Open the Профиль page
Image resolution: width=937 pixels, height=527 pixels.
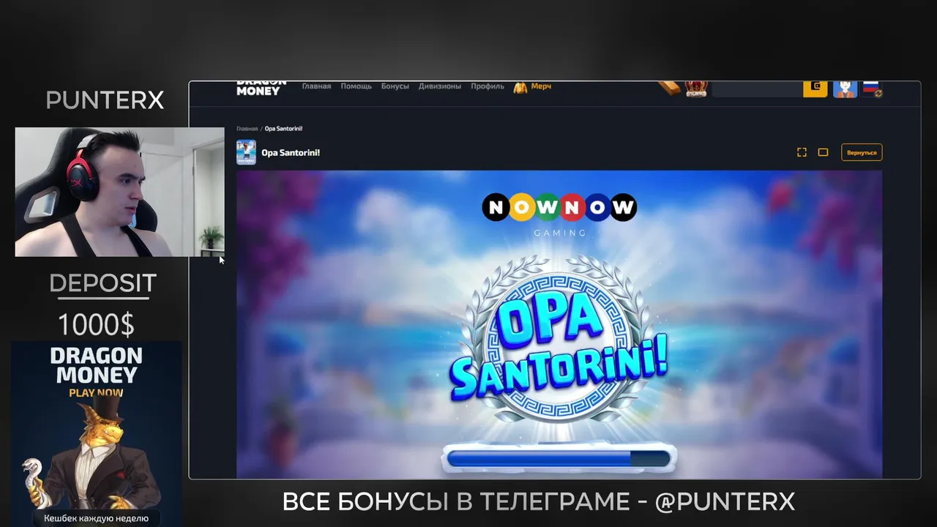488,86
